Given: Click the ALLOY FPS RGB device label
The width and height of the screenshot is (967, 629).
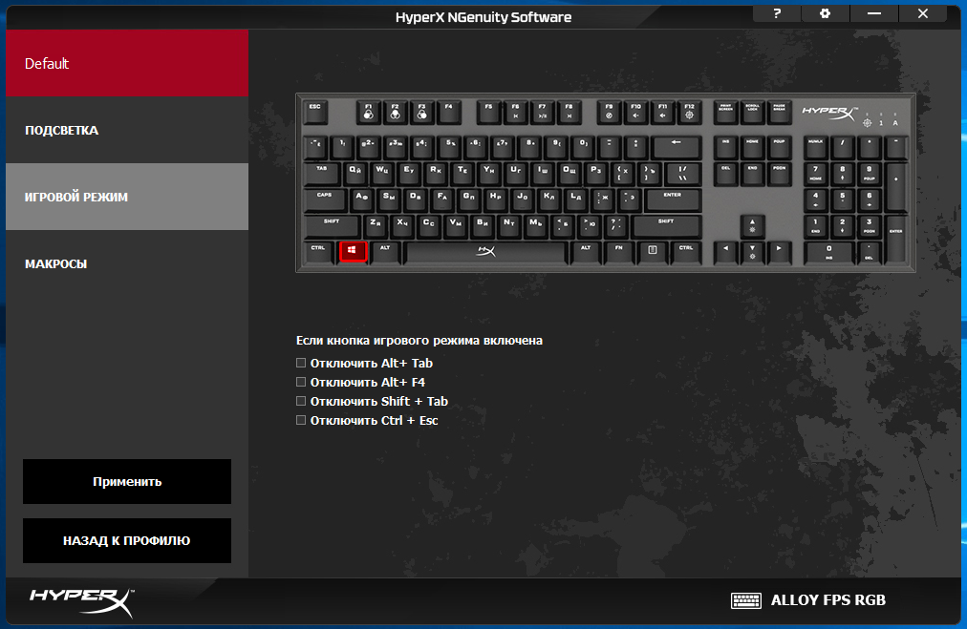Looking at the screenshot, I should point(828,600).
